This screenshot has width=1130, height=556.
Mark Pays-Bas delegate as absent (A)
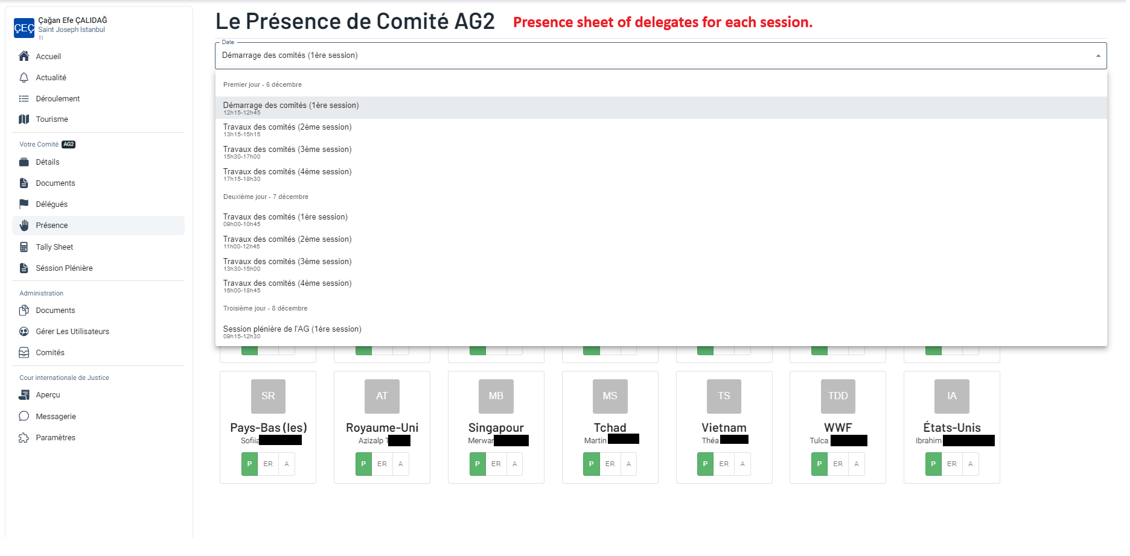(287, 464)
